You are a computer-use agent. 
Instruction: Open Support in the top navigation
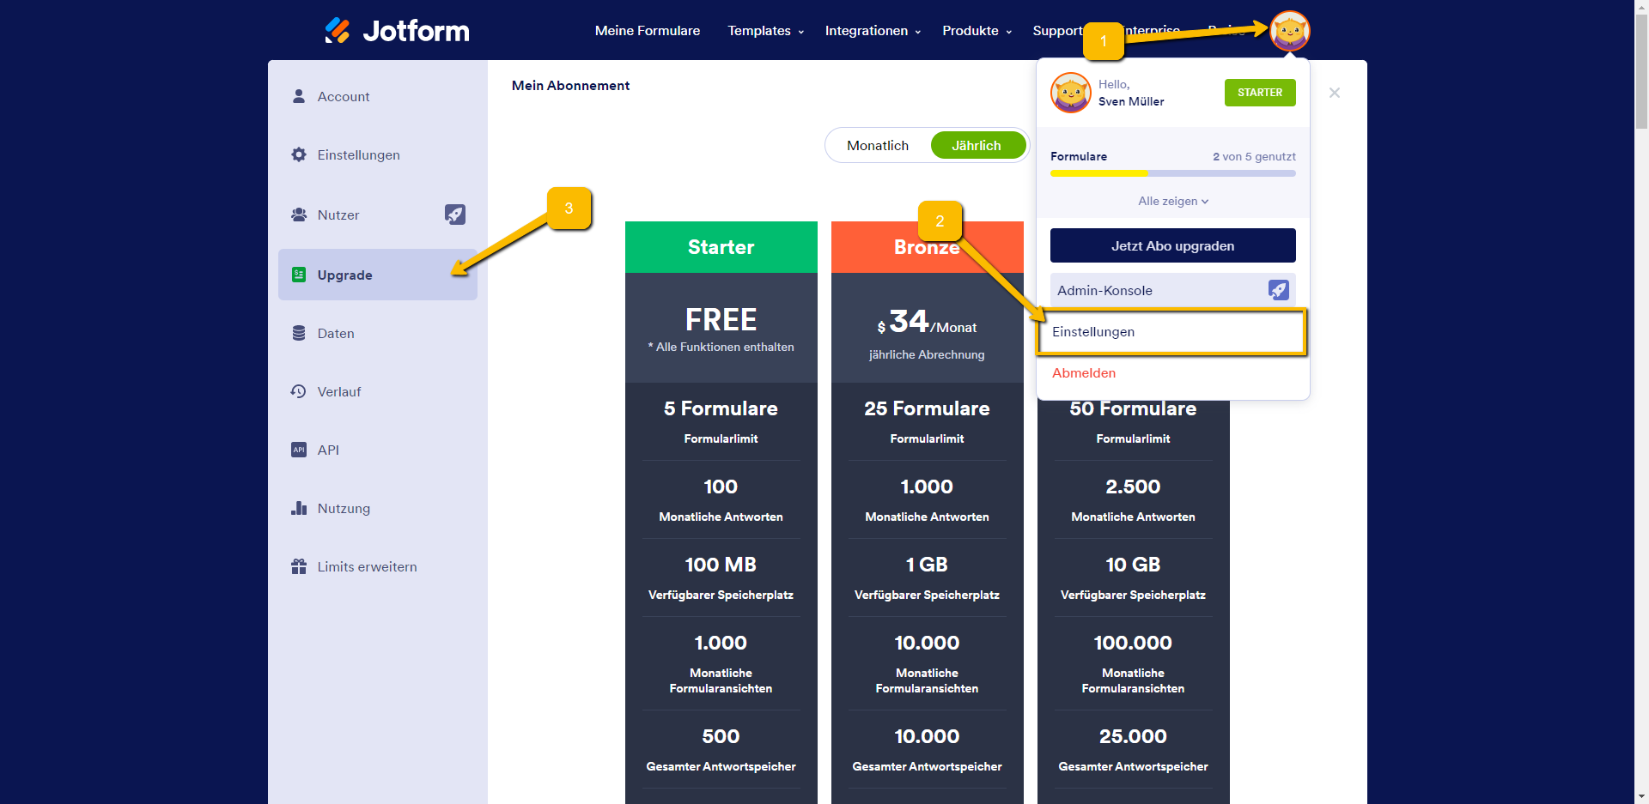pyautogui.click(x=1057, y=31)
